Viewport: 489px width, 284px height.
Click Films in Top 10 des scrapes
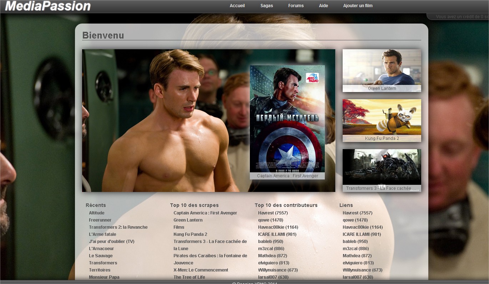(179, 227)
